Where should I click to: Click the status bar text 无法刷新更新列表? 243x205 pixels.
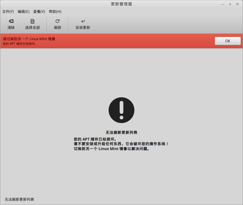(19, 199)
